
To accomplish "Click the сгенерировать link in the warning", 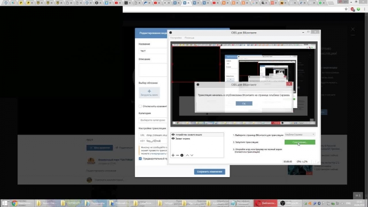I will (x=158, y=154).
